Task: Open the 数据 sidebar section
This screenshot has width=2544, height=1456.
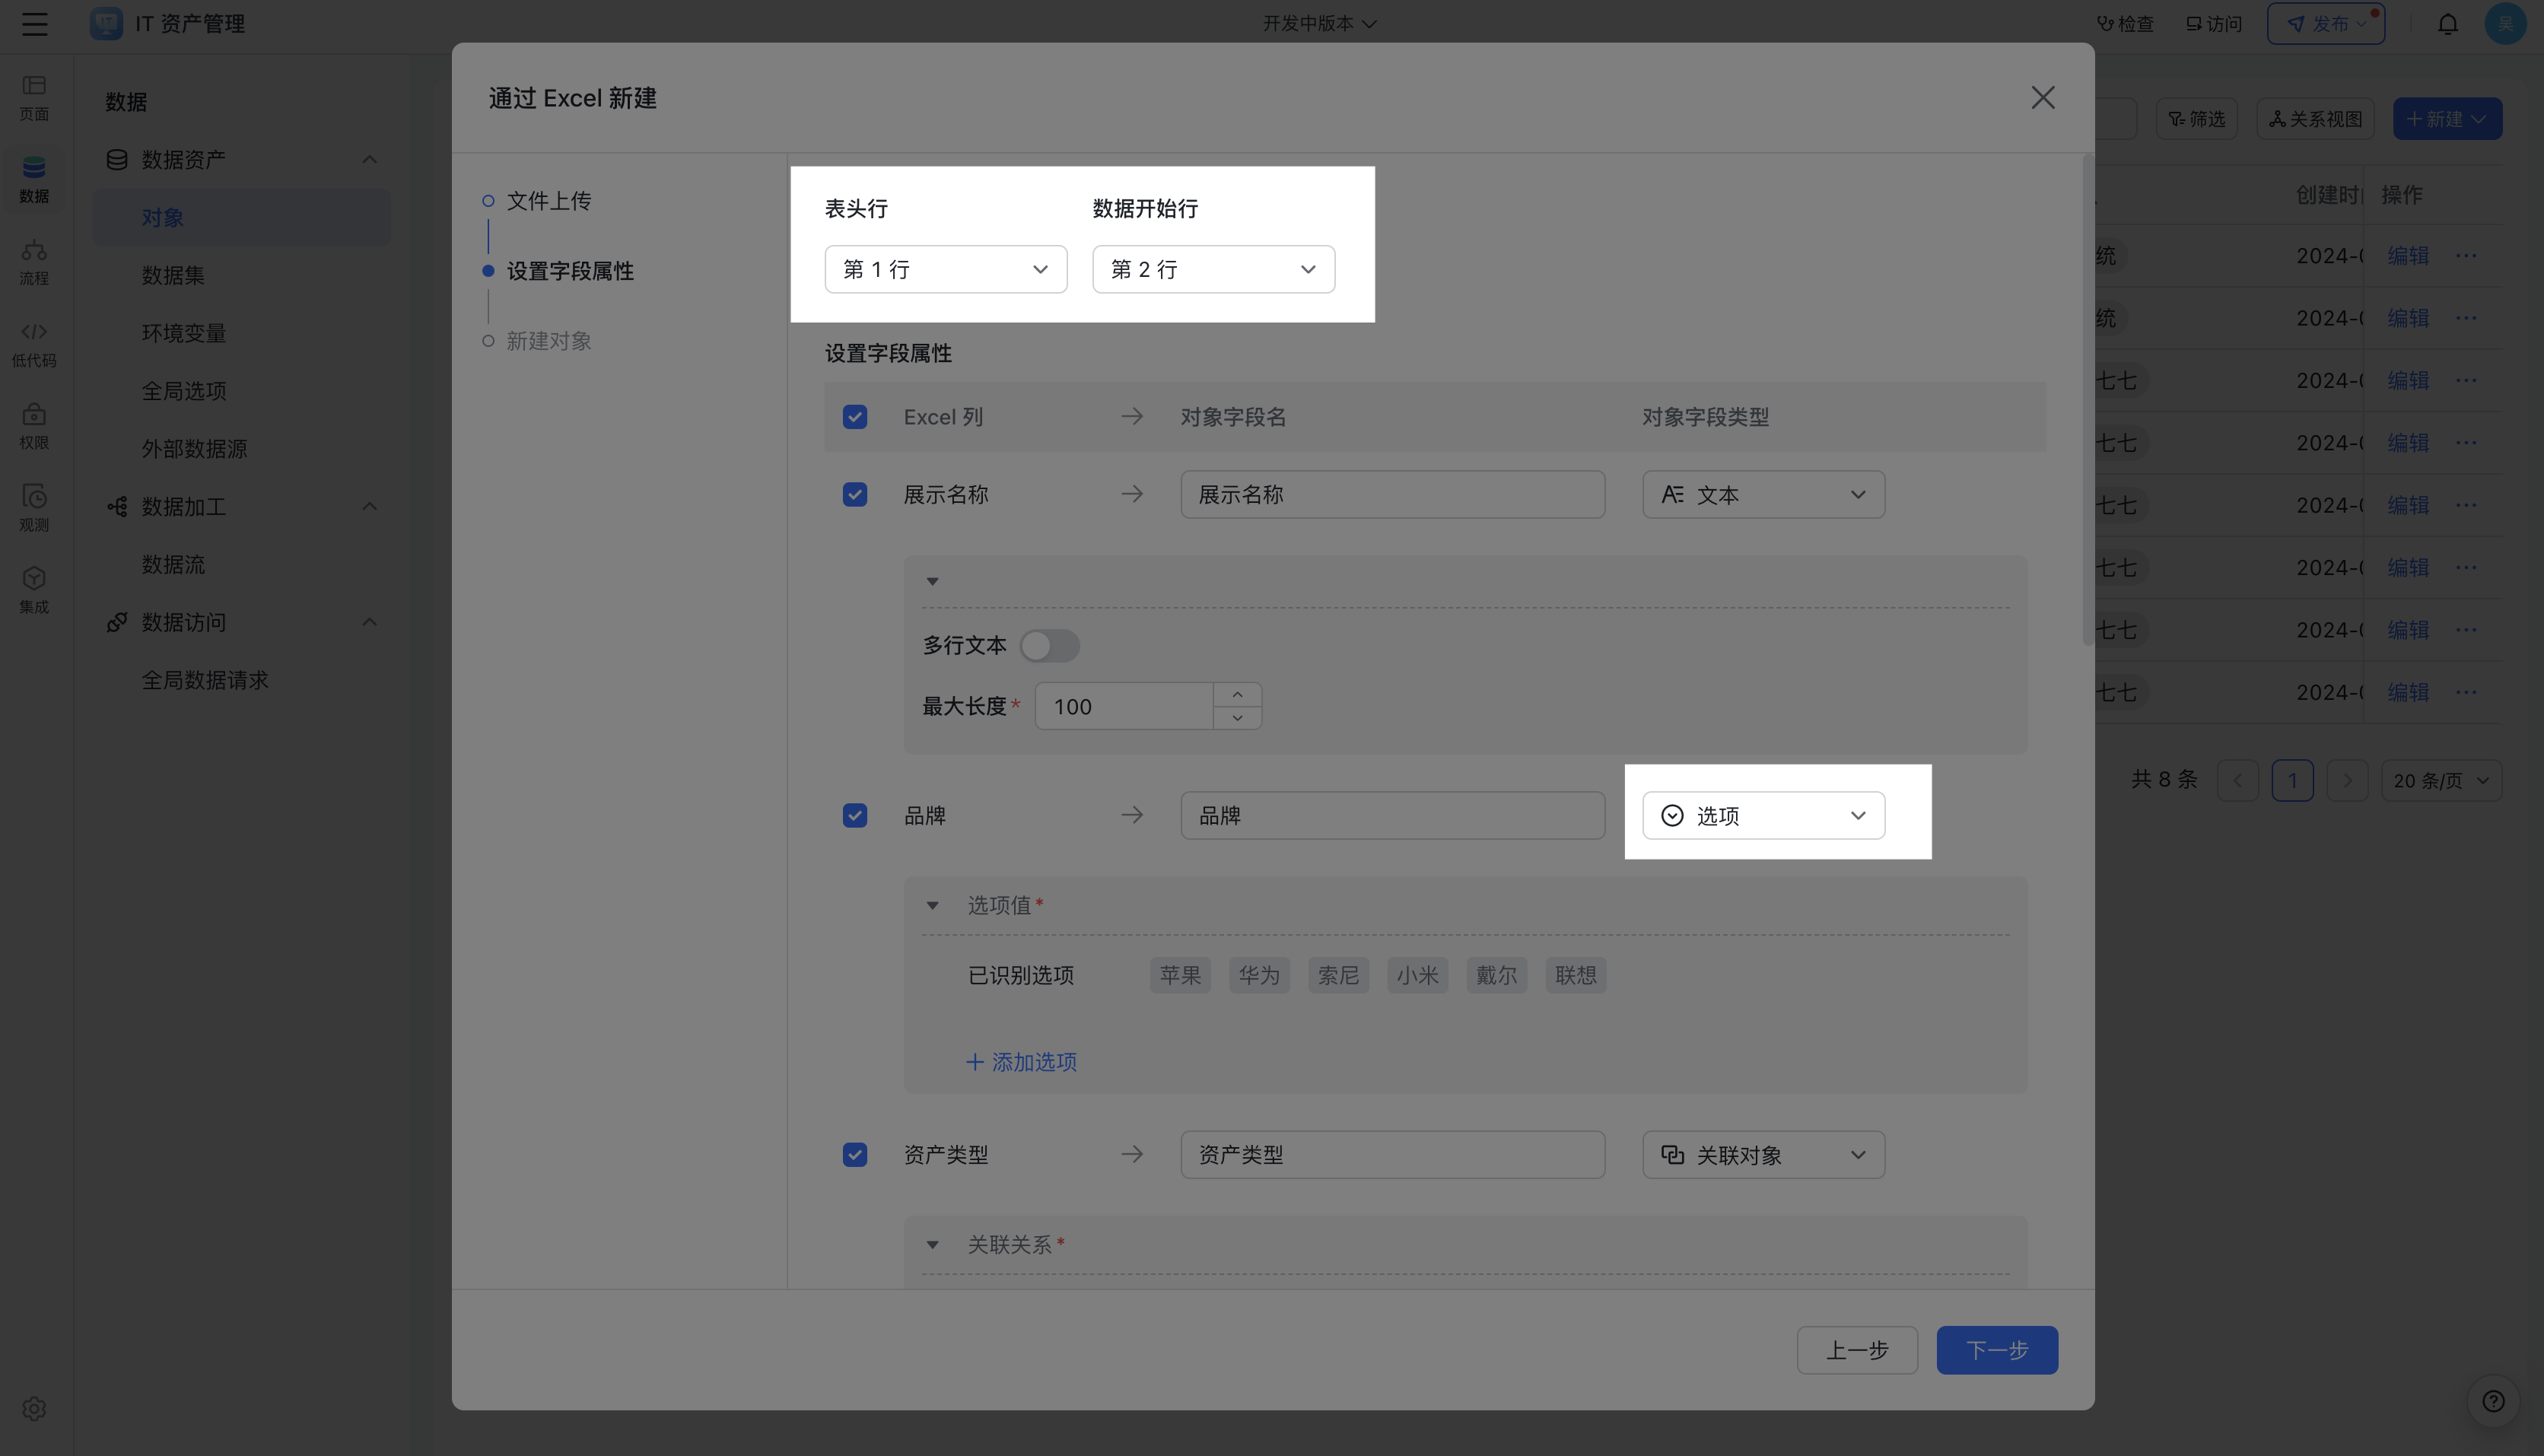Action: click(x=34, y=180)
